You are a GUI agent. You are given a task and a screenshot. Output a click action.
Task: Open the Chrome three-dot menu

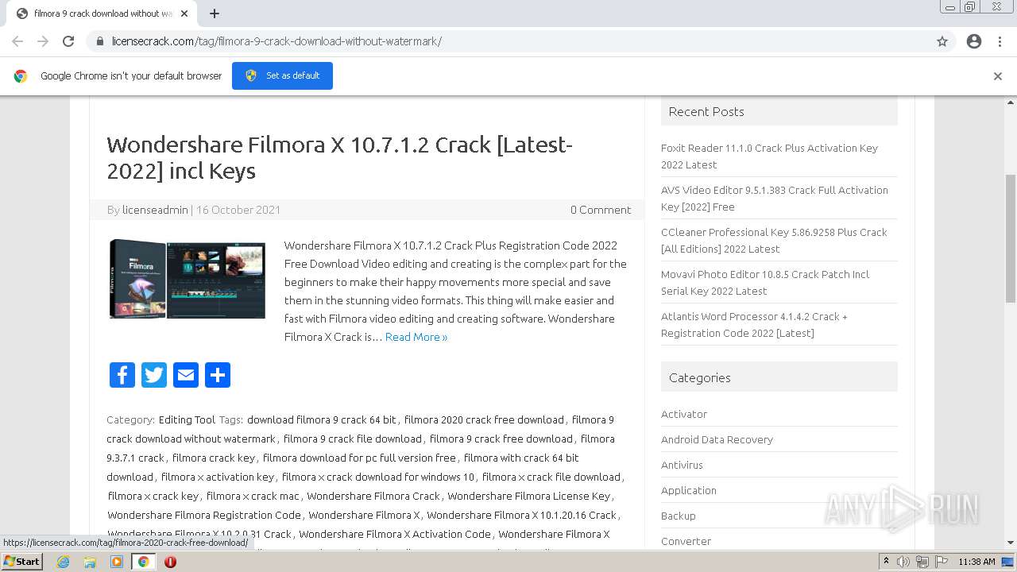click(1000, 41)
